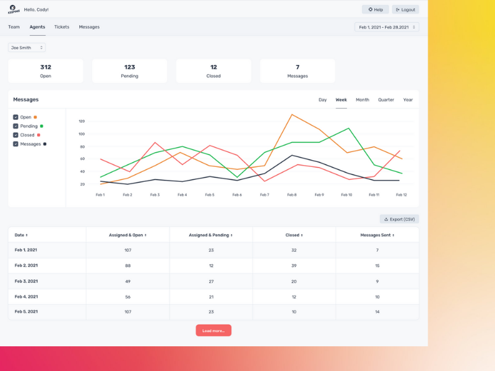Switch to the Tickets tab
This screenshot has width=495, height=371.
[61, 27]
